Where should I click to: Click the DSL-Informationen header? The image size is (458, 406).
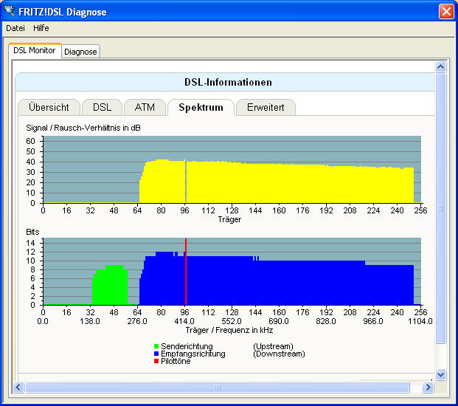tap(228, 82)
